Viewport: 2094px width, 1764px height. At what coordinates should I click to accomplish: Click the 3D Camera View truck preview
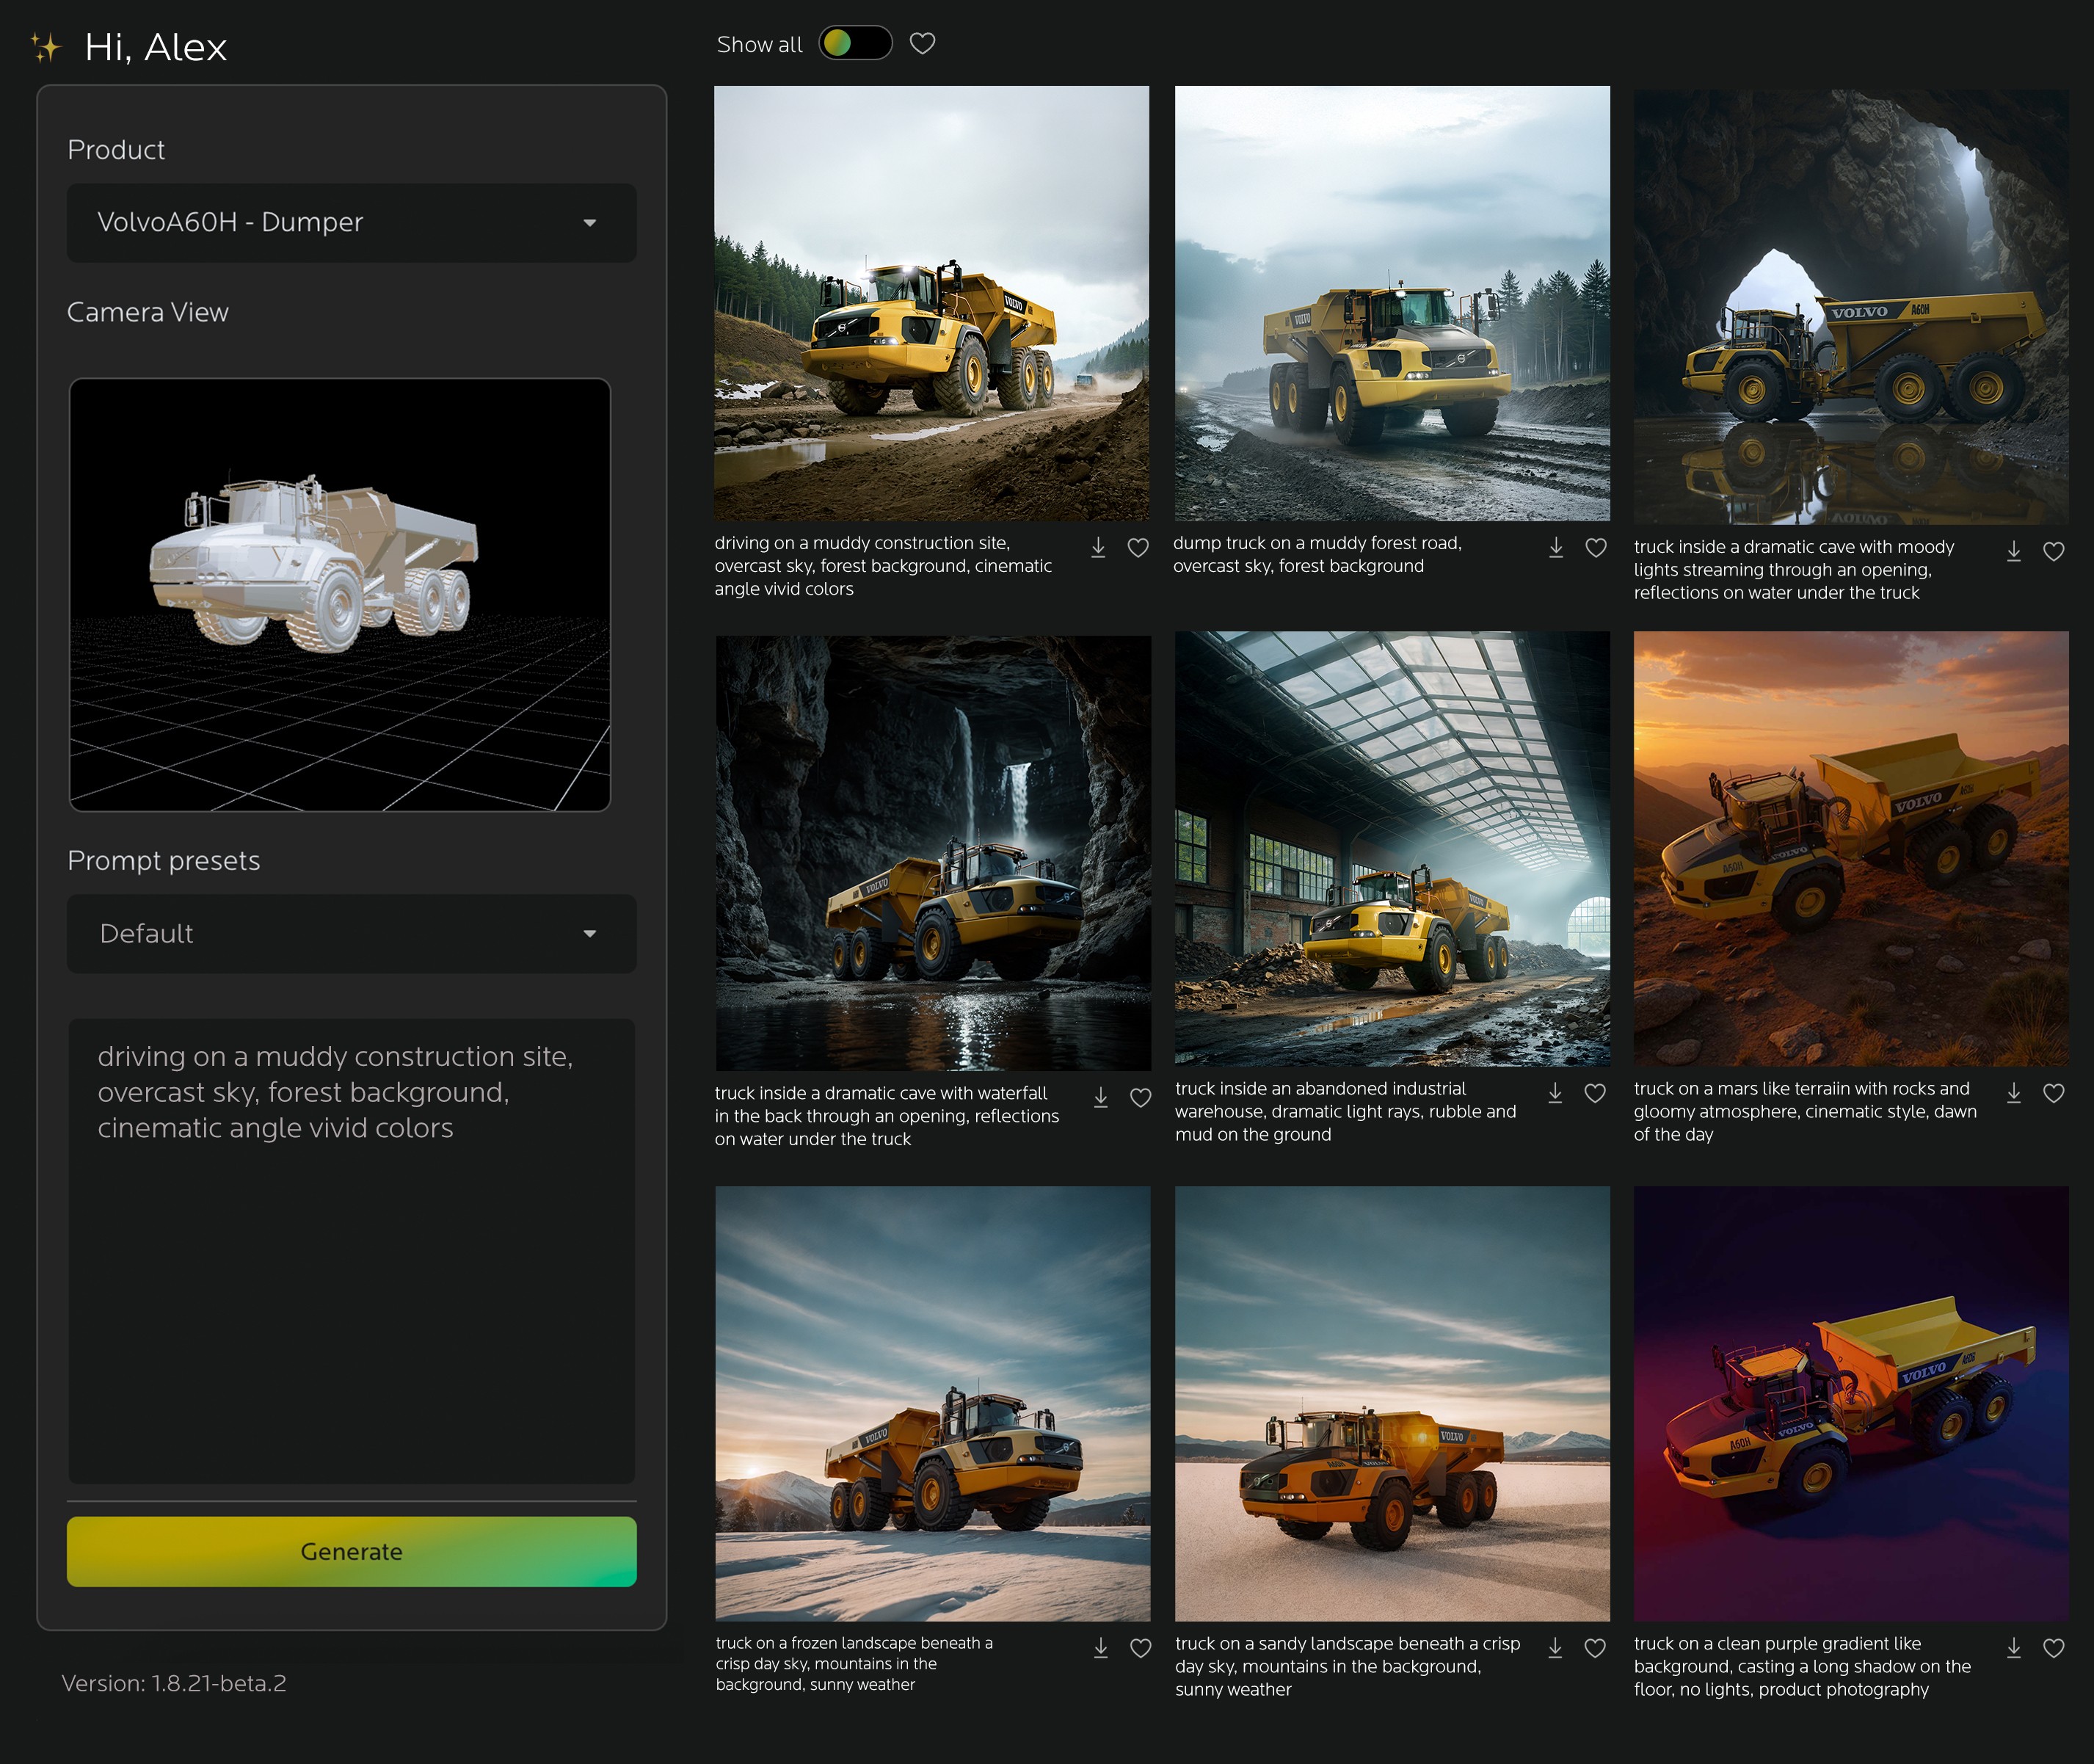[339, 594]
